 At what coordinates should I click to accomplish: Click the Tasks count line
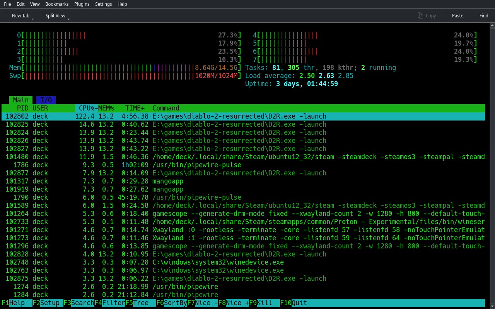tap(321, 68)
